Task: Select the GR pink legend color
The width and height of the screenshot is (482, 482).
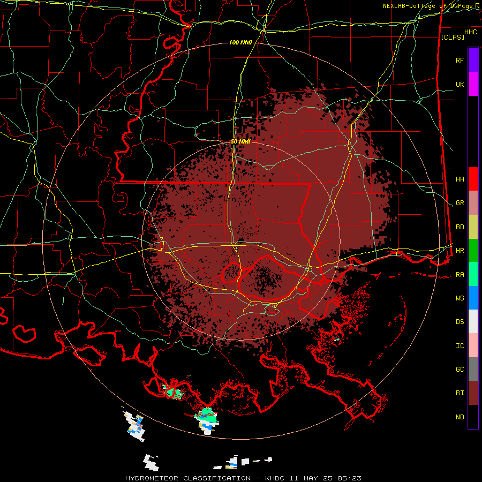Action: (x=473, y=203)
